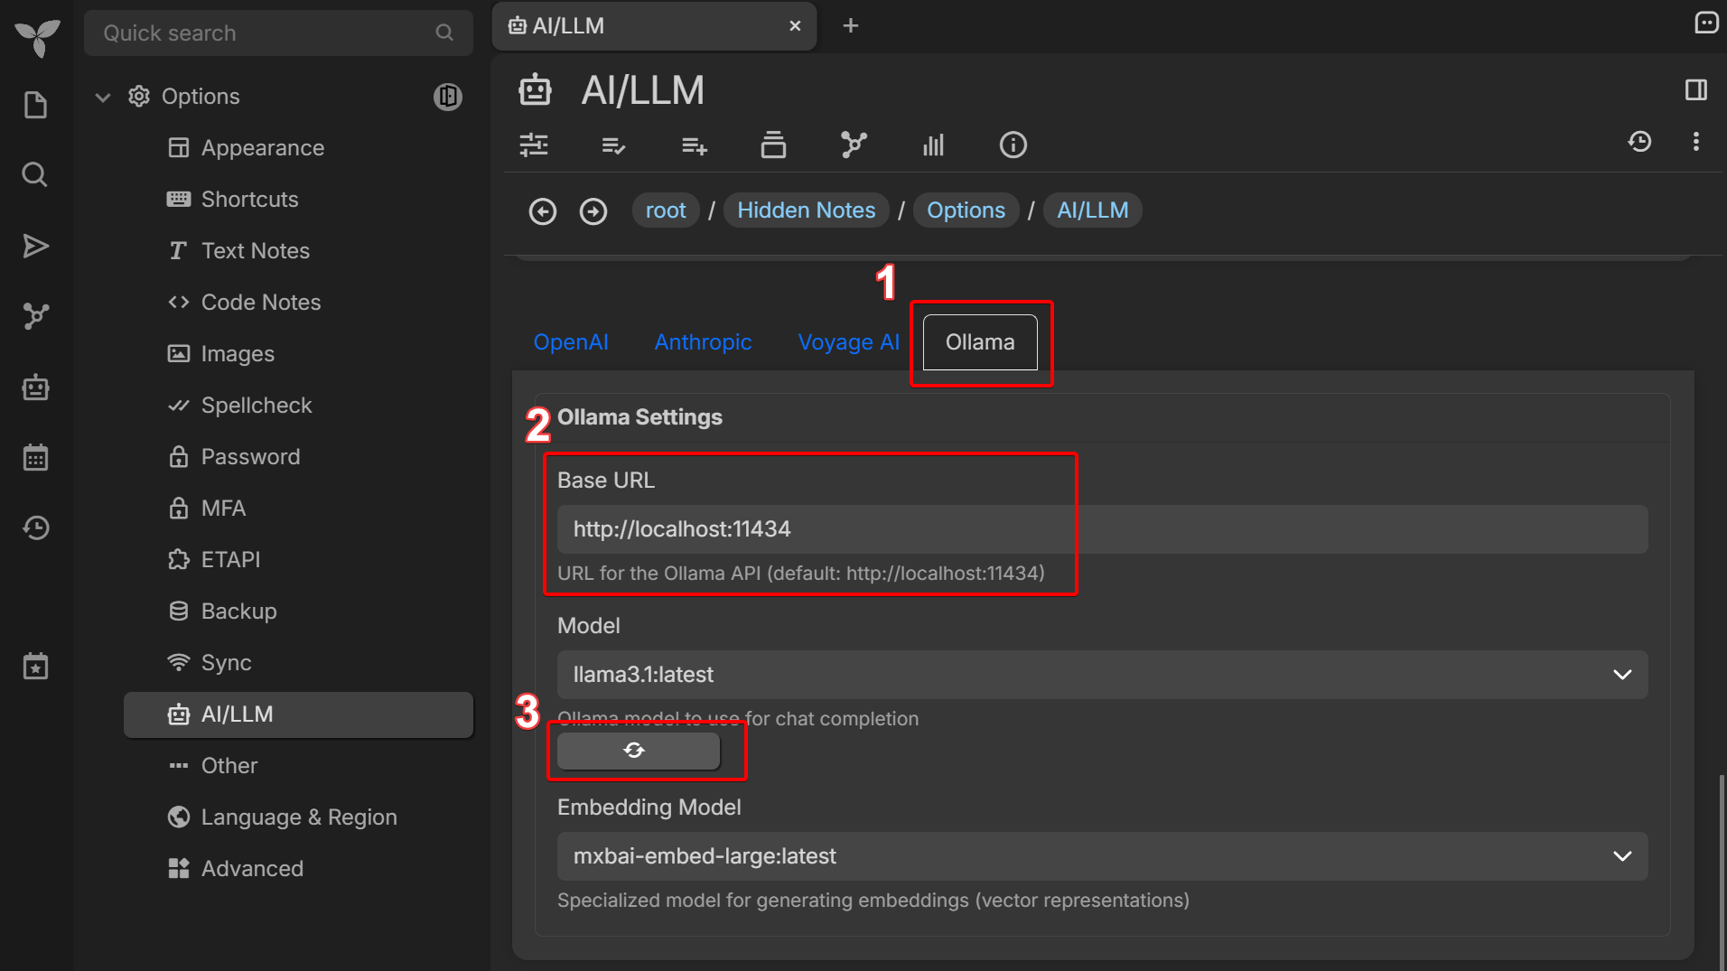
Task: Click the refresh models button
Action: click(x=638, y=751)
